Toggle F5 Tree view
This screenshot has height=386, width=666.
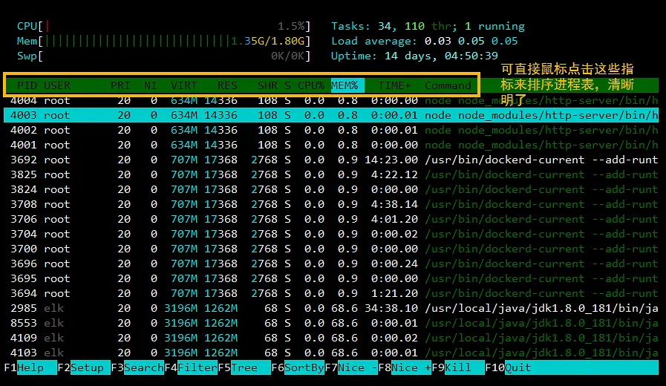pos(244,367)
